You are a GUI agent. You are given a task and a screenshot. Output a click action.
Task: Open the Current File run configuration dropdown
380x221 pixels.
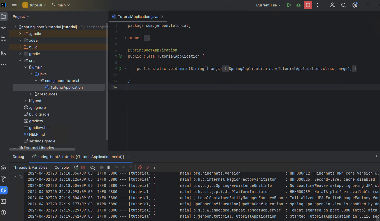[x=269, y=5]
